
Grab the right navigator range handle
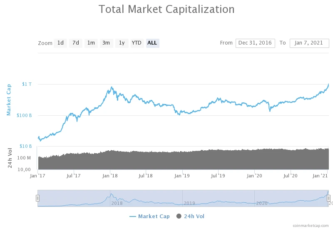click(x=328, y=198)
